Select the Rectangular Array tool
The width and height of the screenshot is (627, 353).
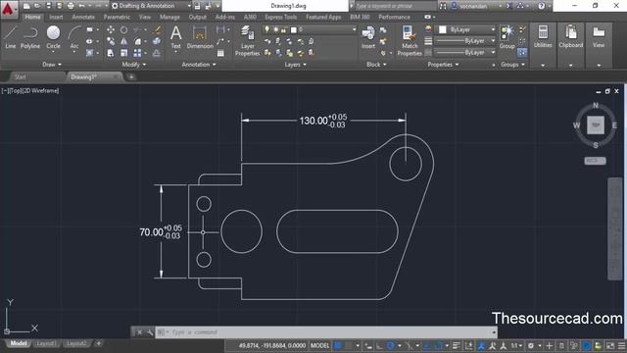137,53
